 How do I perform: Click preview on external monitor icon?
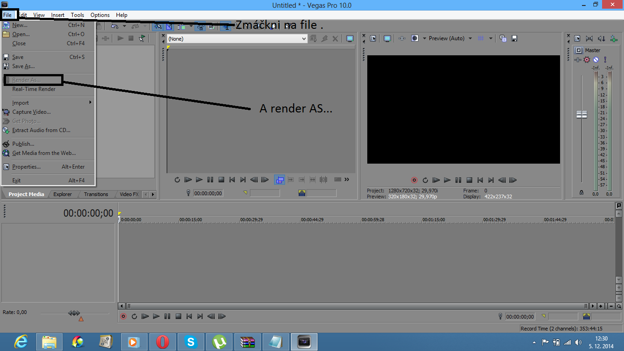(387, 38)
